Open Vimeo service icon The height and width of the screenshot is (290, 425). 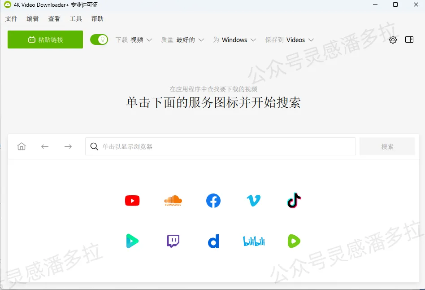(254, 201)
